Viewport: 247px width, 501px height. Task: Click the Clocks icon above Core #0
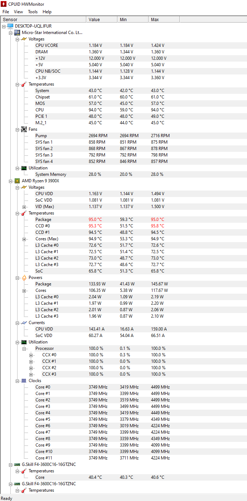coord(23,380)
